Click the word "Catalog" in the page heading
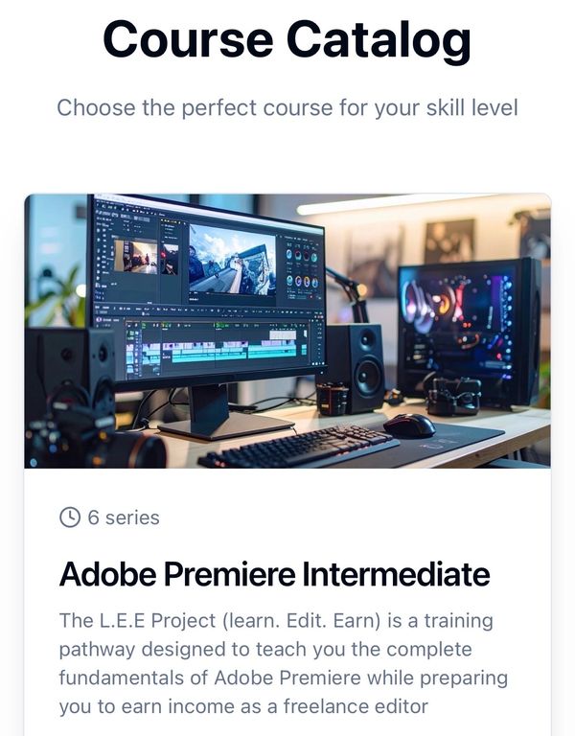The height and width of the screenshot is (736, 575). [379, 41]
